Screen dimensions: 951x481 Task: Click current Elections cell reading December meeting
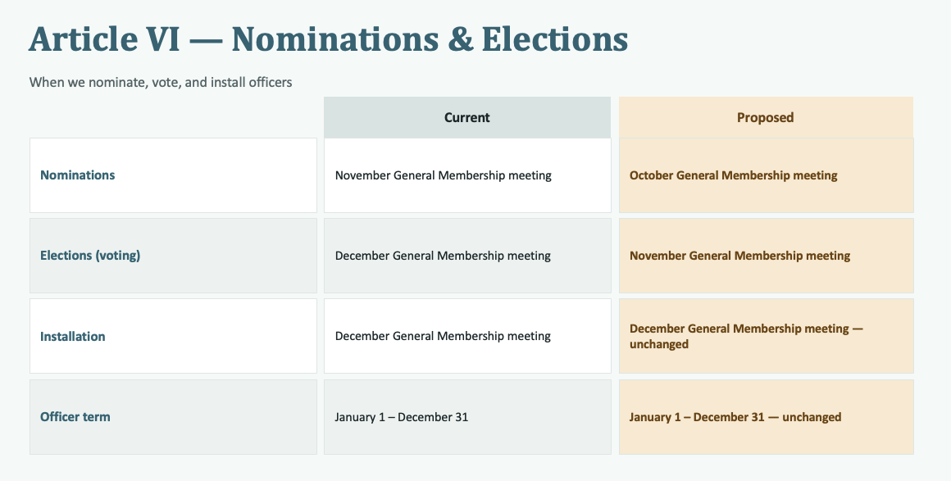coord(467,256)
